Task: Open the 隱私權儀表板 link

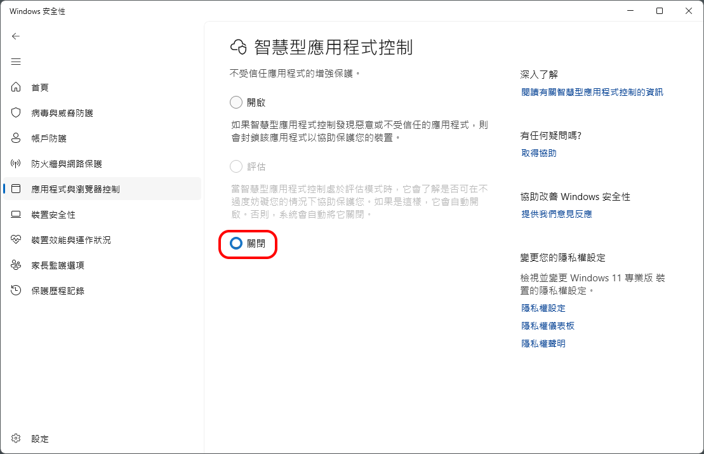Action: [548, 326]
